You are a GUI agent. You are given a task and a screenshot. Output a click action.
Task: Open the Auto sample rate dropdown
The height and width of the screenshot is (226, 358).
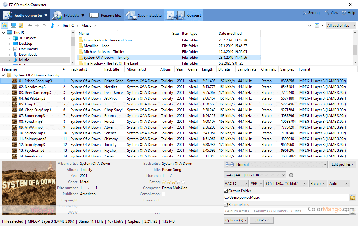pos(339,184)
